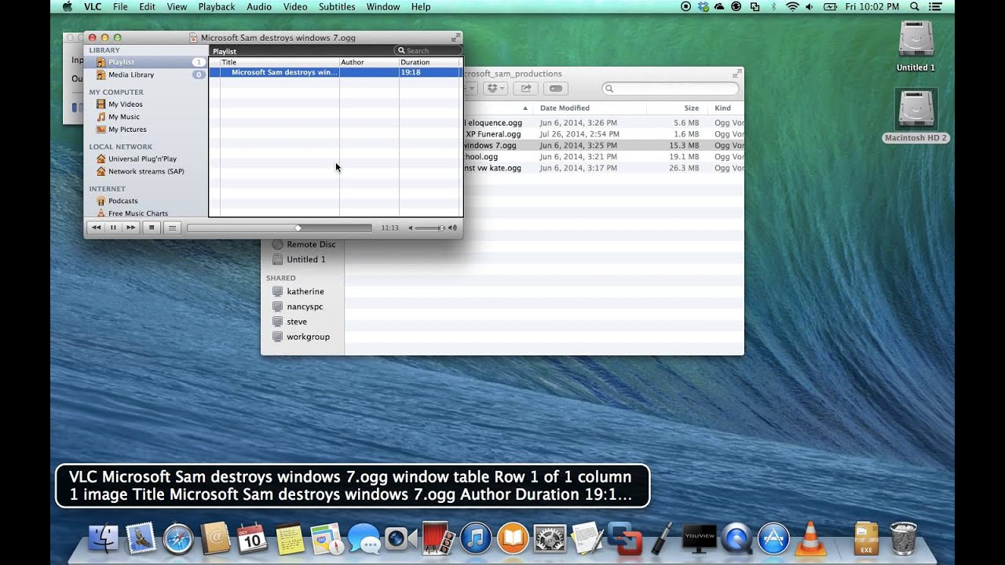Sort playlist by Title column header

pyautogui.click(x=280, y=62)
